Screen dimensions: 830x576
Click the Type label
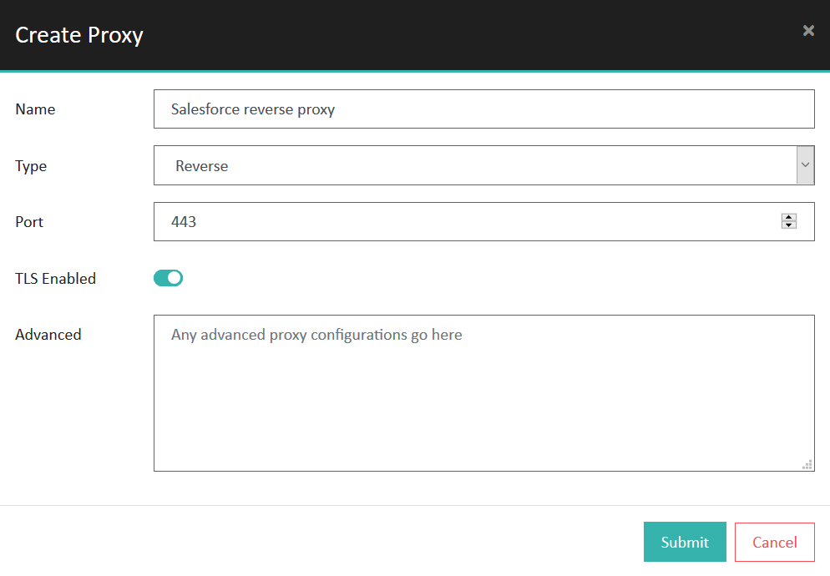(31, 166)
